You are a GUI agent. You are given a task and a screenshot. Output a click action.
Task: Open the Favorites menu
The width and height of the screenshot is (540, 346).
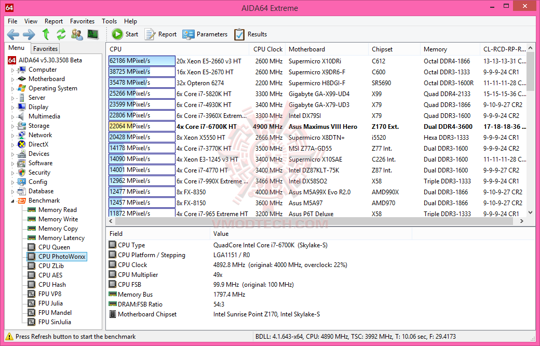click(83, 21)
